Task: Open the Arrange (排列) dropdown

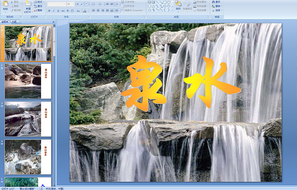Action: pos(178,6)
